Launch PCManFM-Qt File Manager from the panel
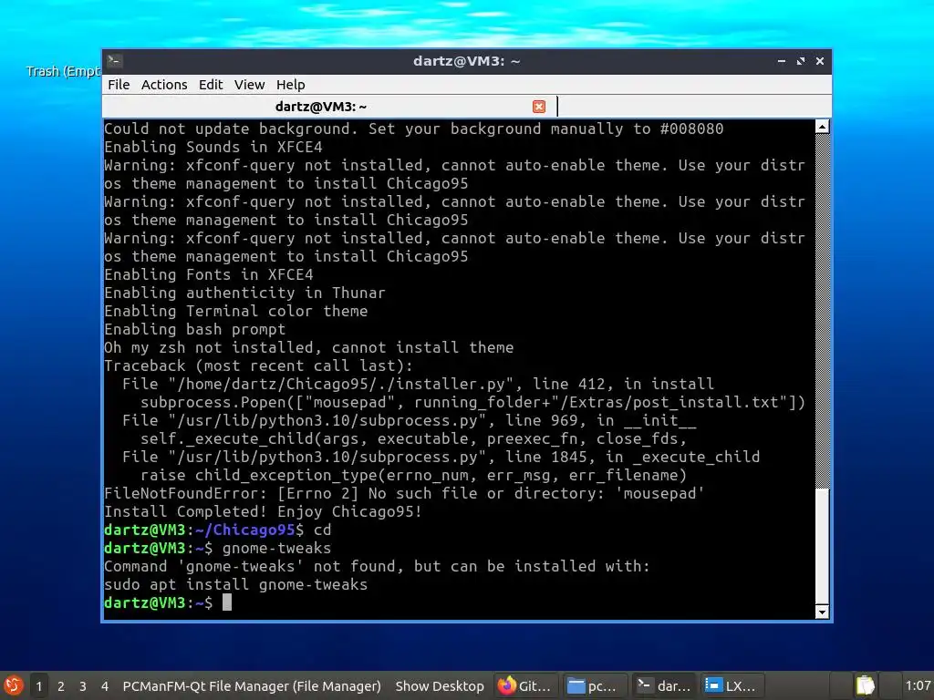Viewport: 934px width, 700px height. pos(252,686)
